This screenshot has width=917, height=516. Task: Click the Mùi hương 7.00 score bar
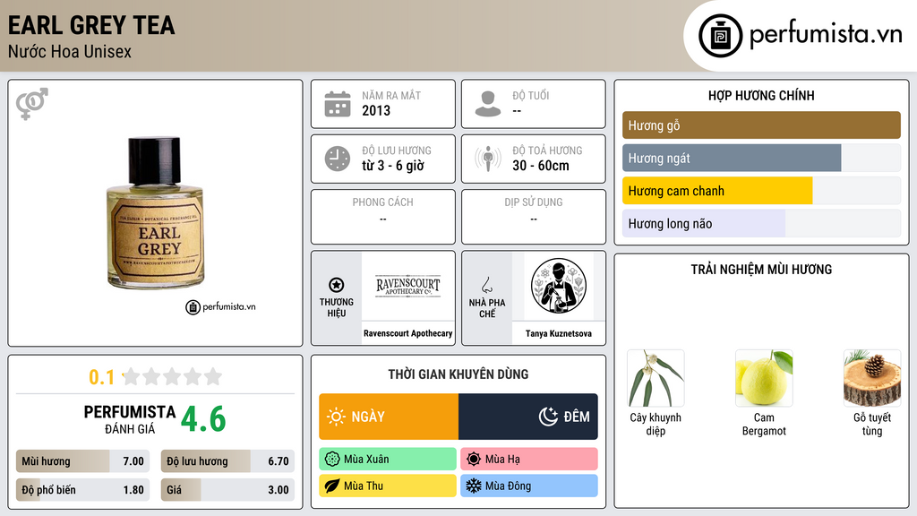(x=83, y=461)
